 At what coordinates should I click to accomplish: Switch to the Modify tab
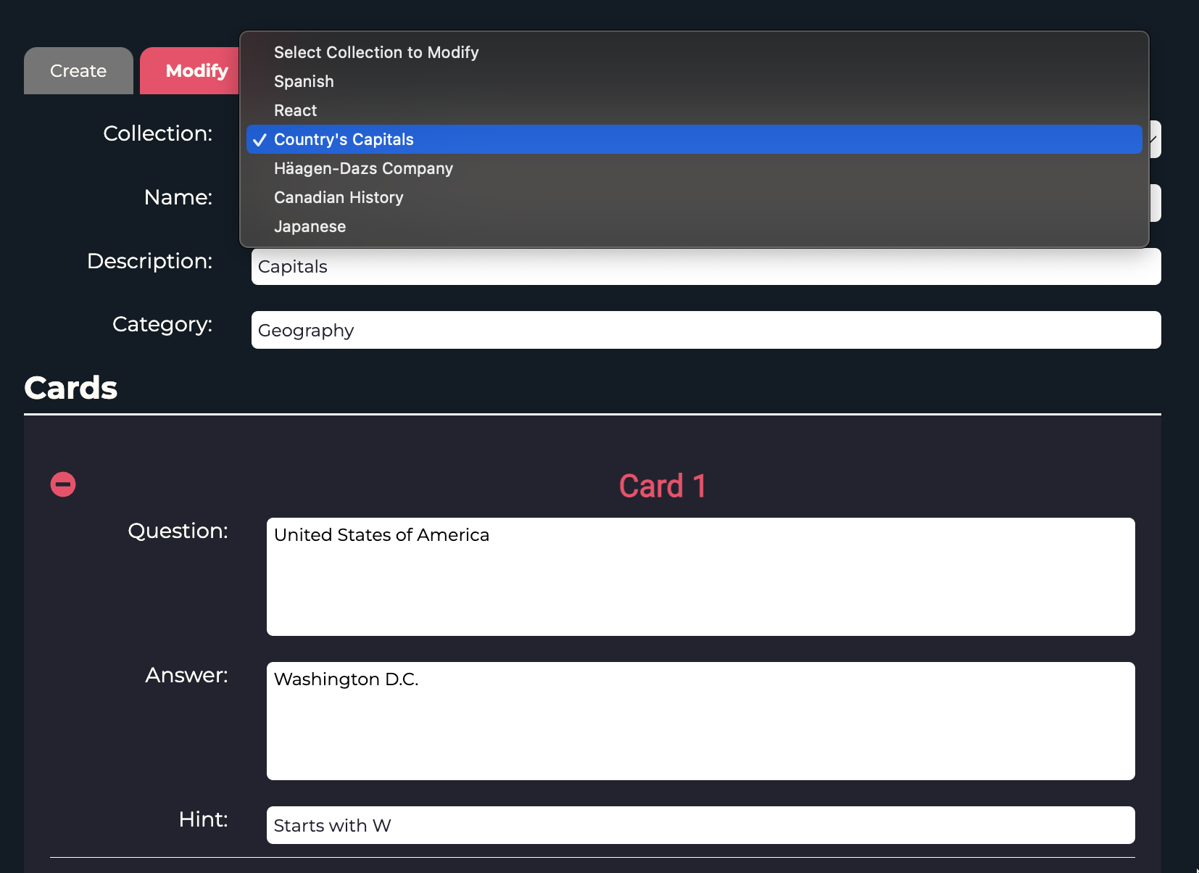click(196, 70)
